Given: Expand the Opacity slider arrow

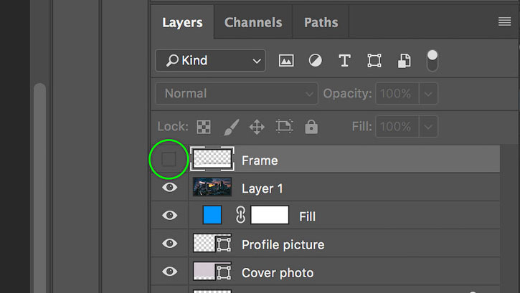Looking at the screenshot, I should coord(428,94).
